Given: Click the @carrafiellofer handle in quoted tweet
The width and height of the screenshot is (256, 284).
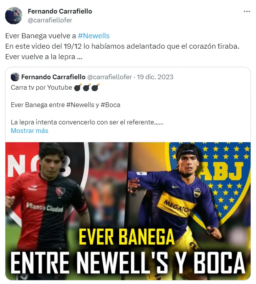Looking at the screenshot, I should pyautogui.click(x=109, y=77).
